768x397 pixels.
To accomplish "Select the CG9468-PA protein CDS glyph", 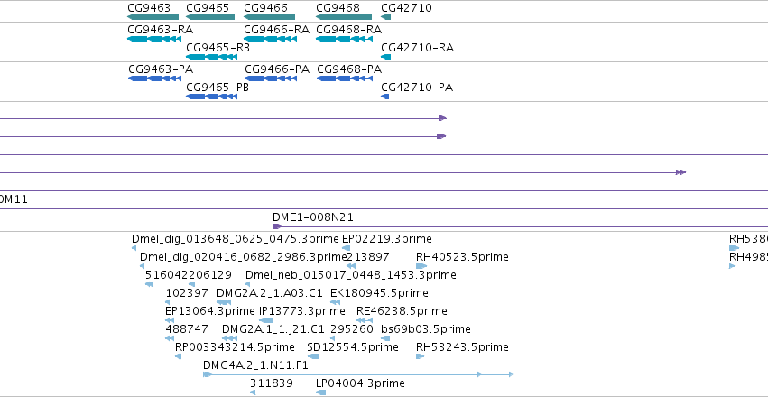I will click(x=345, y=78).
